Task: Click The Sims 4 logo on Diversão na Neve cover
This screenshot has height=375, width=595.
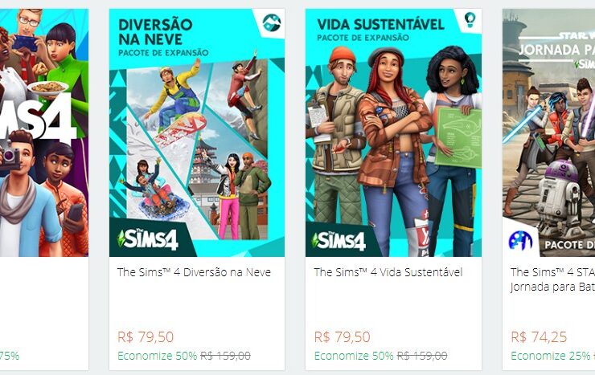Action: pyautogui.click(x=148, y=239)
